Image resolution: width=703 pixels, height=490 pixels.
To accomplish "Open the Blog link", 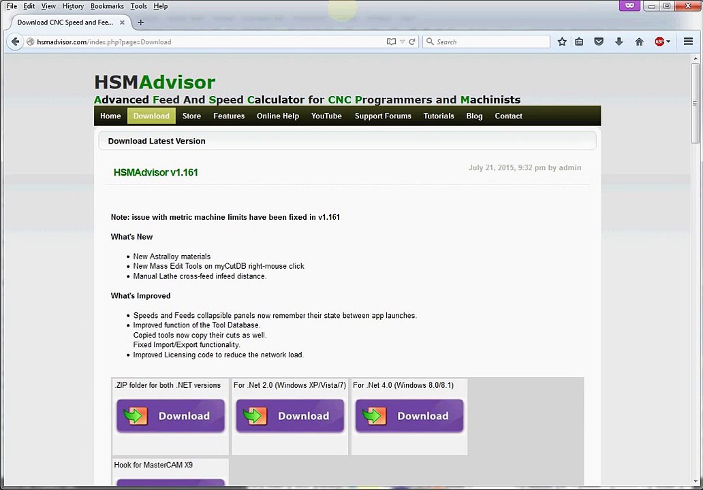I will [474, 116].
